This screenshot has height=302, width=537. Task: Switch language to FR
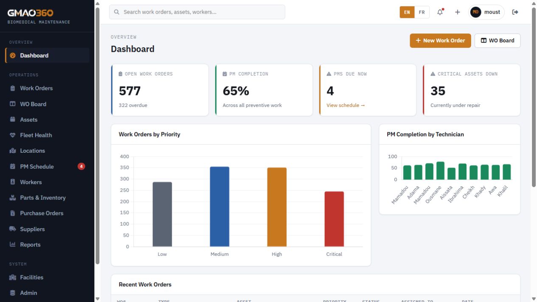pyautogui.click(x=422, y=12)
